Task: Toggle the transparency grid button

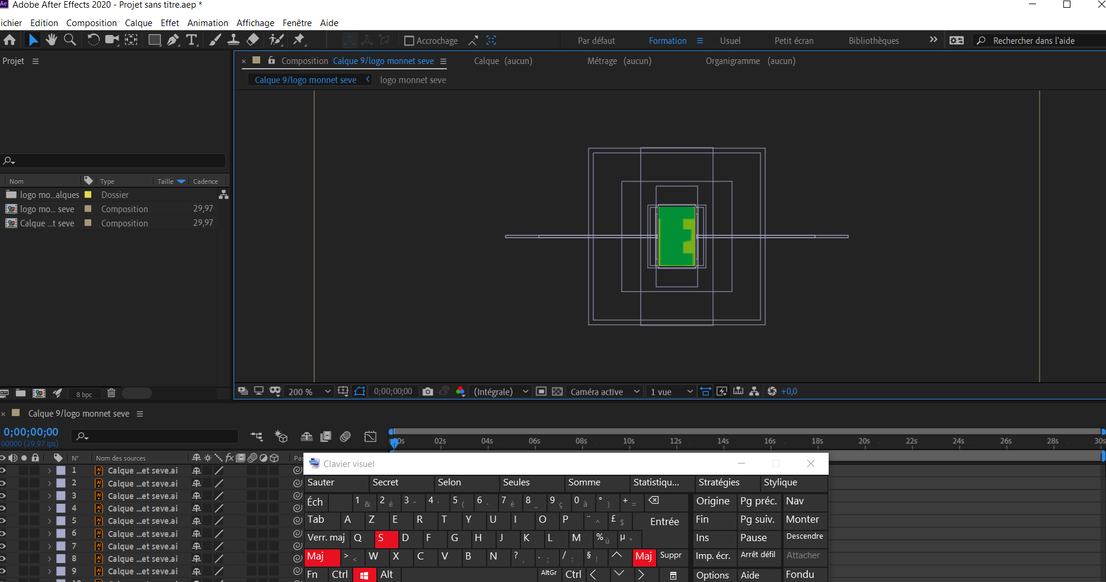Action: (x=557, y=392)
